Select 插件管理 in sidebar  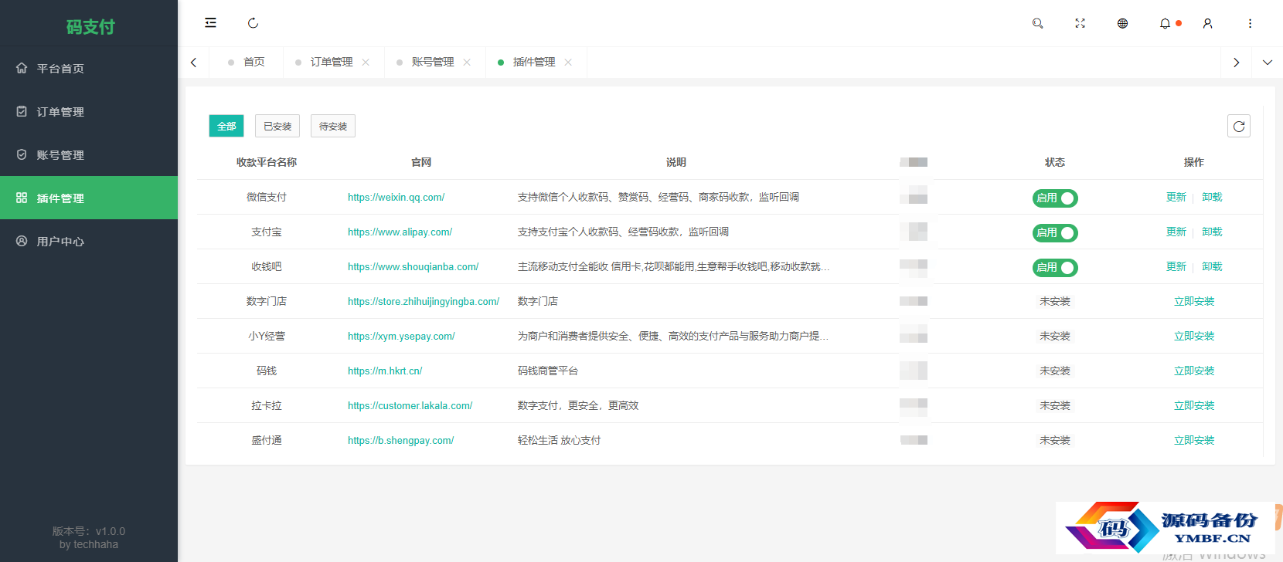click(x=89, y=198)
